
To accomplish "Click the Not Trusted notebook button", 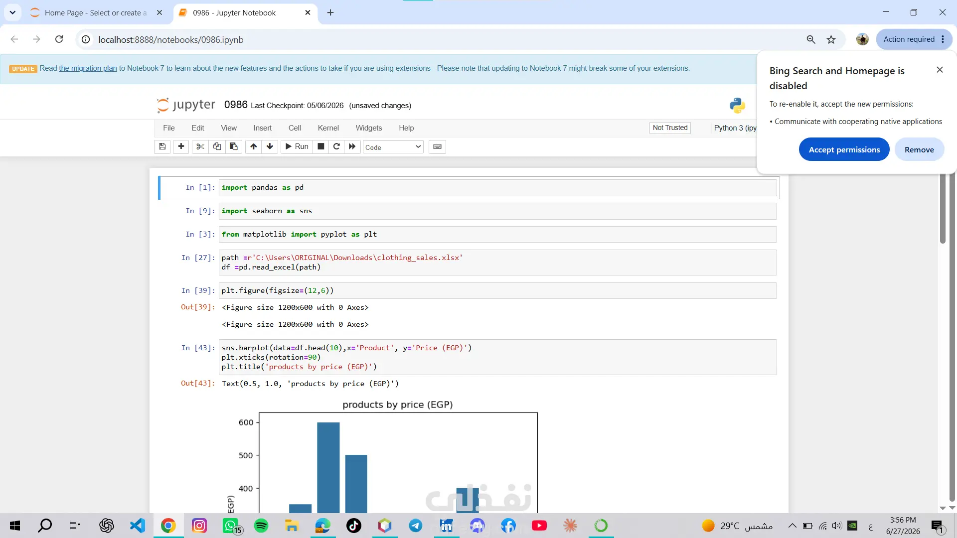I will coord(670,128).
